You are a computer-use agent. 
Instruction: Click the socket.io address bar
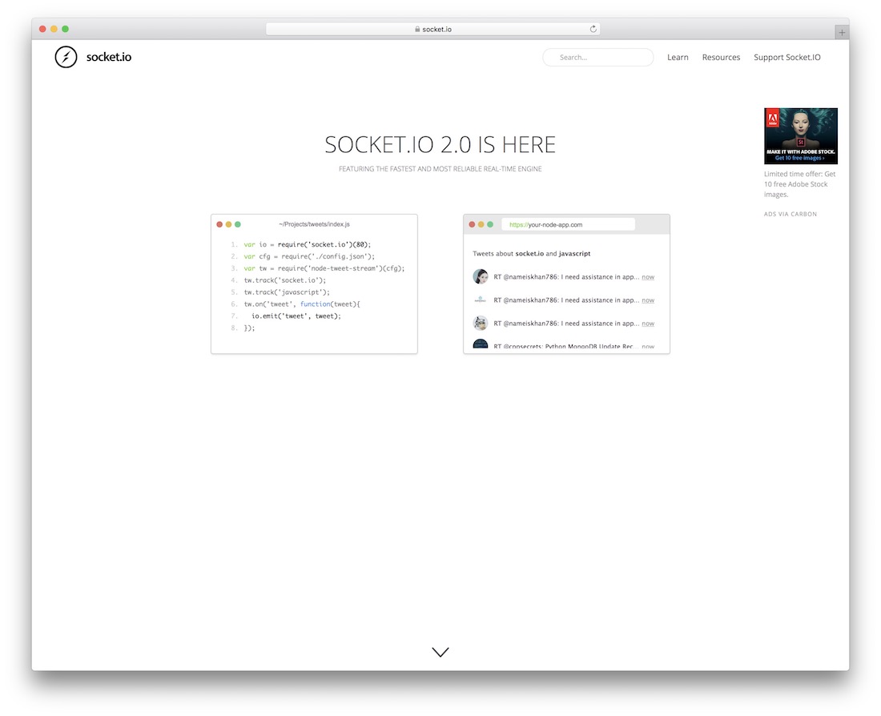432,29
